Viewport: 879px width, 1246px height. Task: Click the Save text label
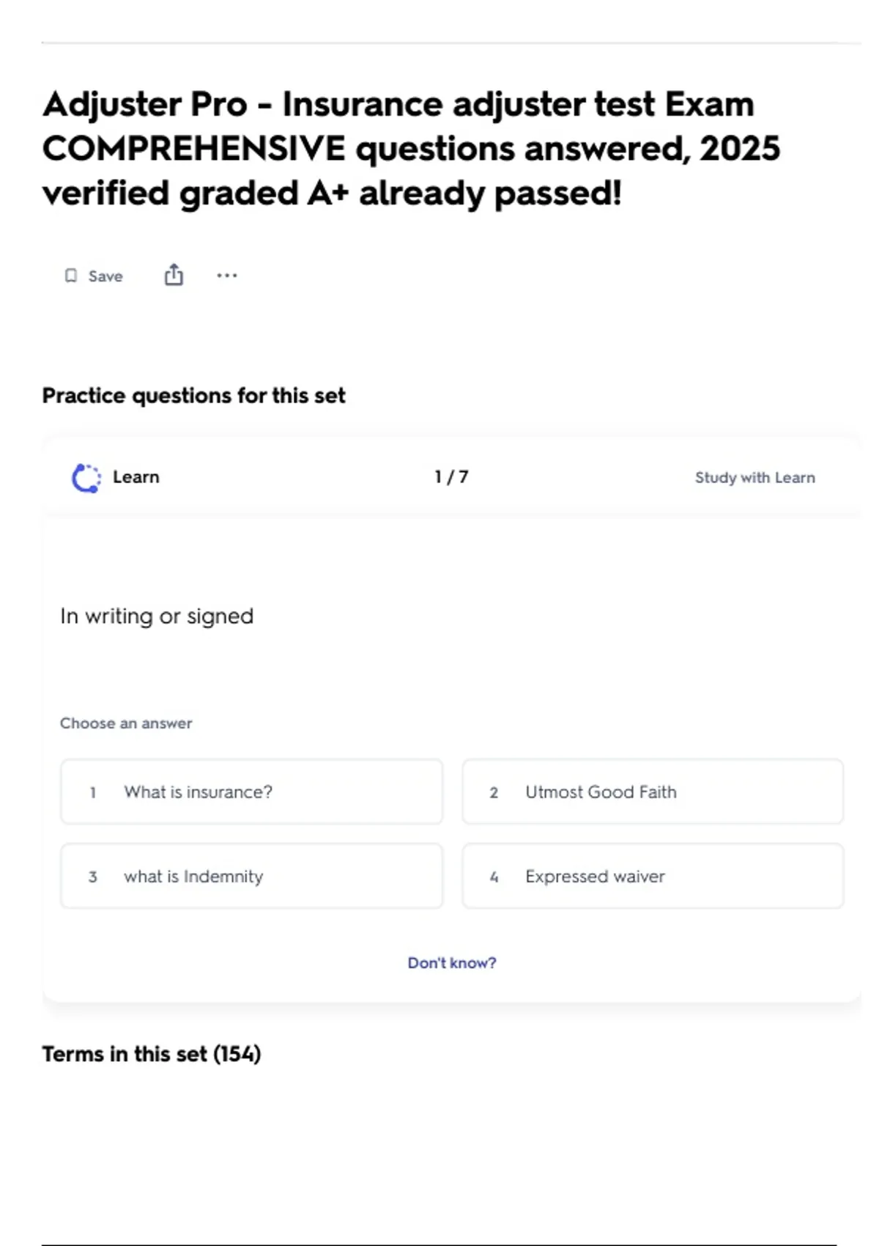point(105,276)
